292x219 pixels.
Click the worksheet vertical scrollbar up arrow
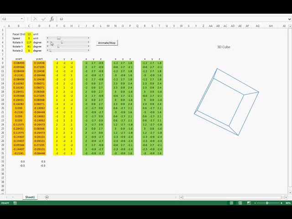pos(290,26)
